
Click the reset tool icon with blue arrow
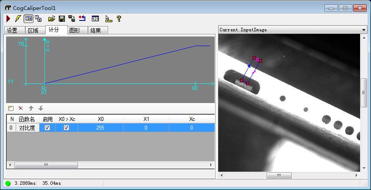(x=82, y=19)
